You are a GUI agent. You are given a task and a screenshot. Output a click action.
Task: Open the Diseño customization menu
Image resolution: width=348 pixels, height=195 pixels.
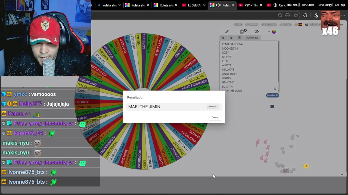click(x=285, y=24)
